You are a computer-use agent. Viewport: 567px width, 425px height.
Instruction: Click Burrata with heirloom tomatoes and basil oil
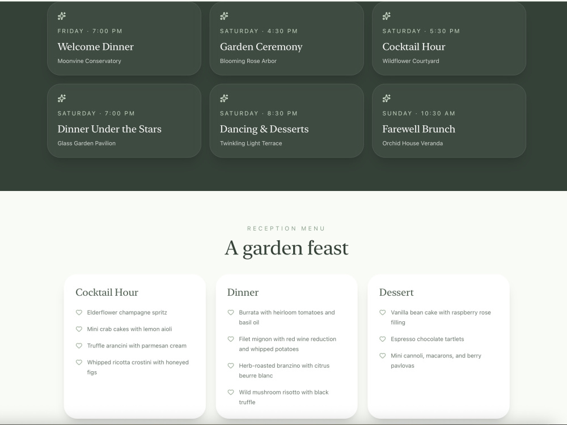coord(287,317)
